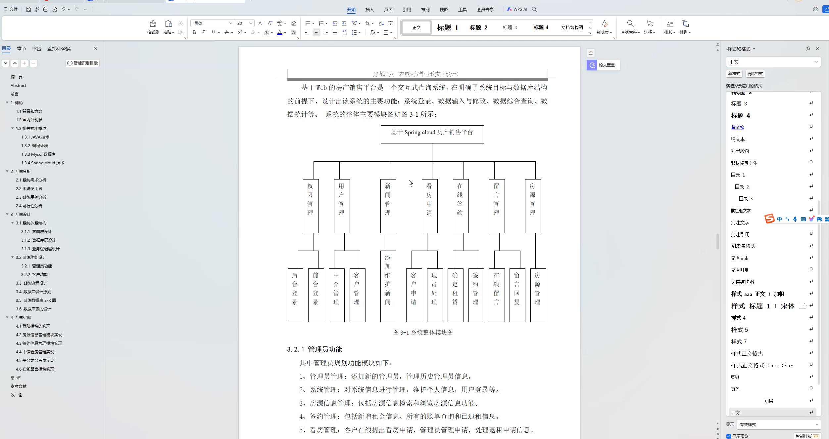Apply Italic formatting
829x439 pixels.
tap(203, 32)
